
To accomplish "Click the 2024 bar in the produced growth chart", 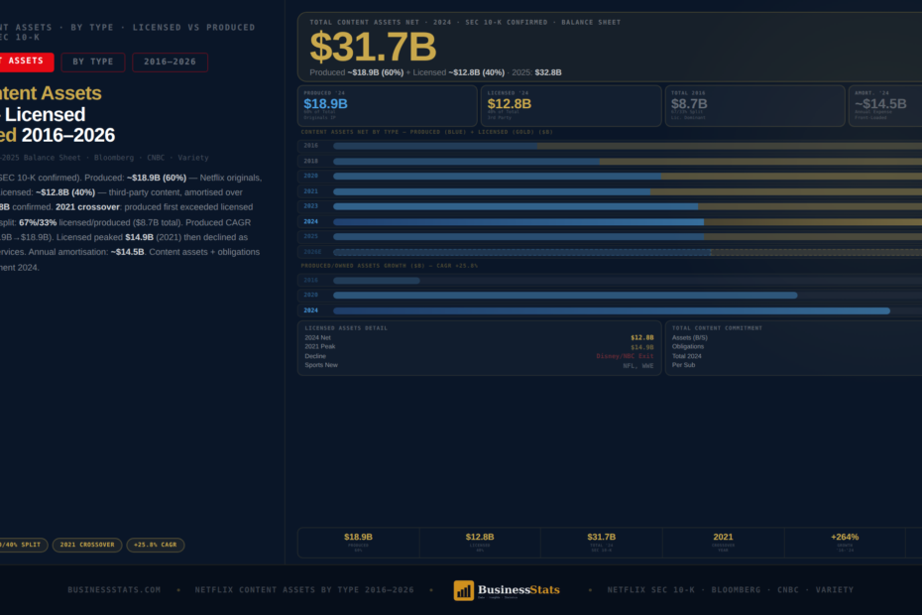I will 612,310.
